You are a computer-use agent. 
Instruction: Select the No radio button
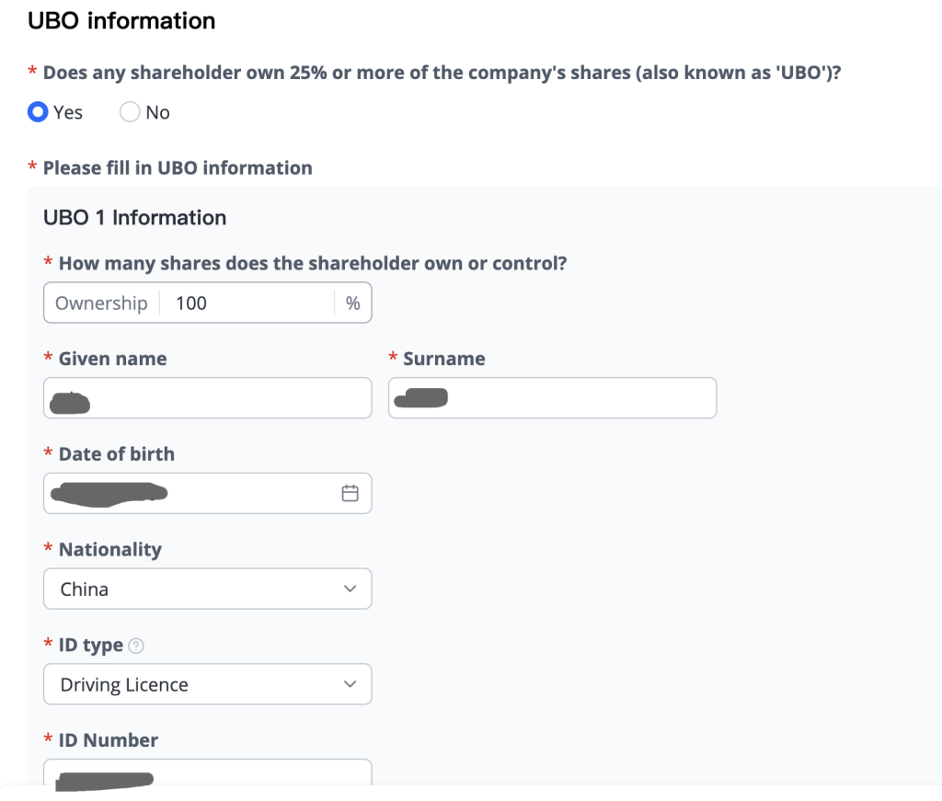pos(130,111)
